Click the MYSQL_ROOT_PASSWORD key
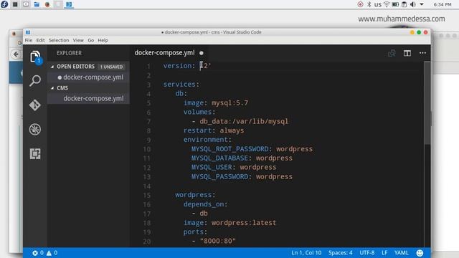The image size is (459, 258). (x=229, y=149)
